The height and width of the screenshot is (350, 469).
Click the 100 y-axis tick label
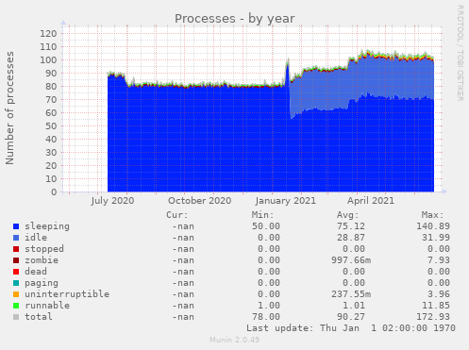coord(48,60)
